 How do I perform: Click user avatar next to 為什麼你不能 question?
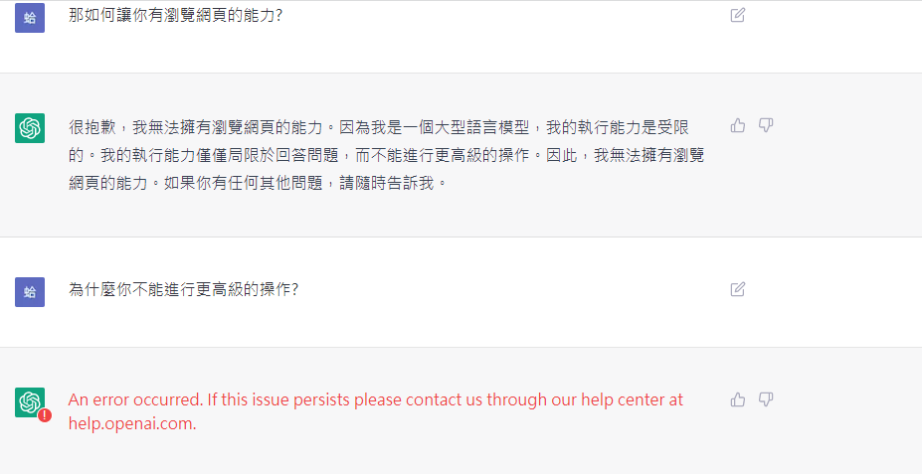pyautogui.click(x=30, y=292)
